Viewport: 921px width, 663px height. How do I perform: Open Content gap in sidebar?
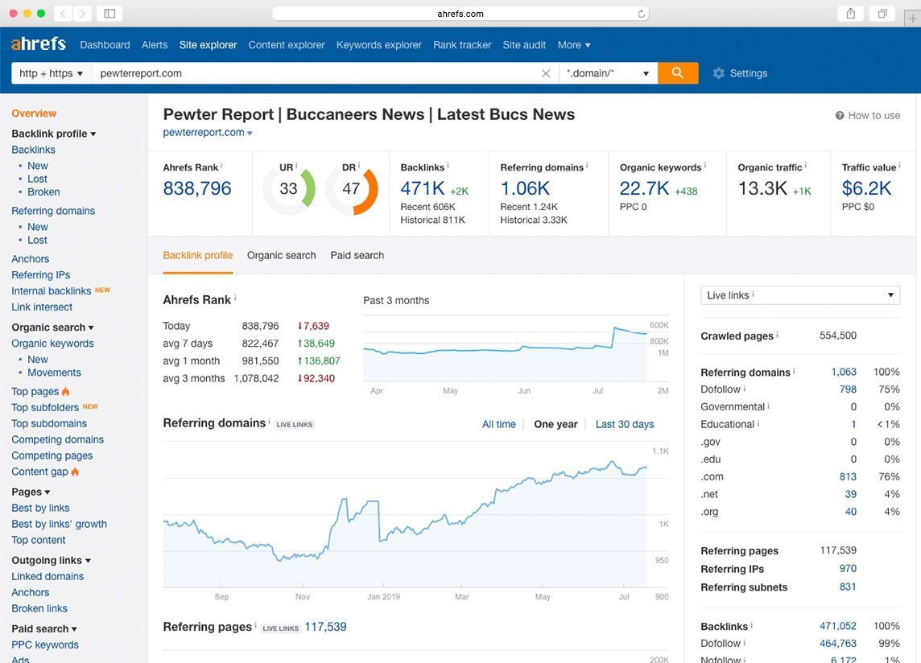(40, 472)
